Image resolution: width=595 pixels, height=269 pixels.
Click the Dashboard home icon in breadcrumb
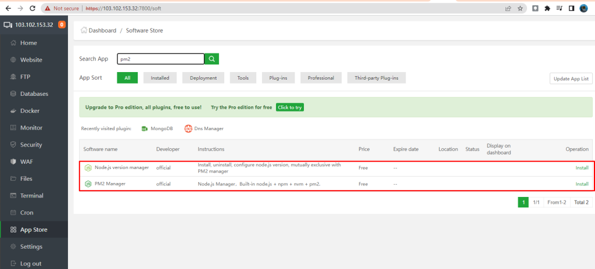point(84,30)
